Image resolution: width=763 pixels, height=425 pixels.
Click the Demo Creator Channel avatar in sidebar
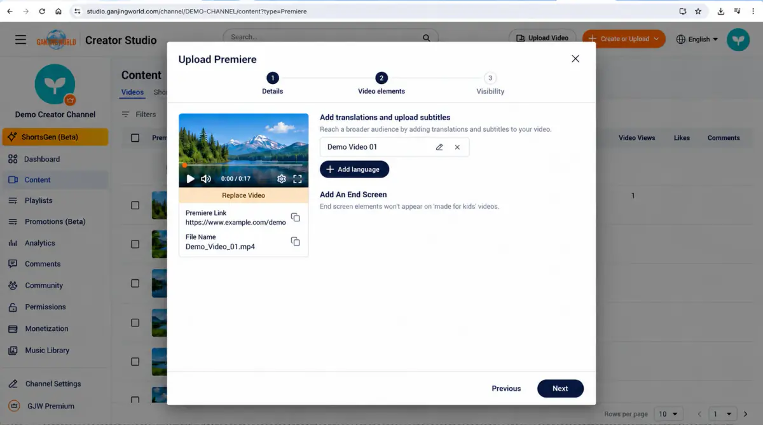(55, 85)
